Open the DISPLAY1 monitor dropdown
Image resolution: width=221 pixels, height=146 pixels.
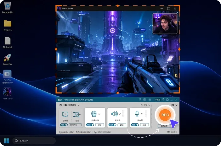[x=75, y=125]
